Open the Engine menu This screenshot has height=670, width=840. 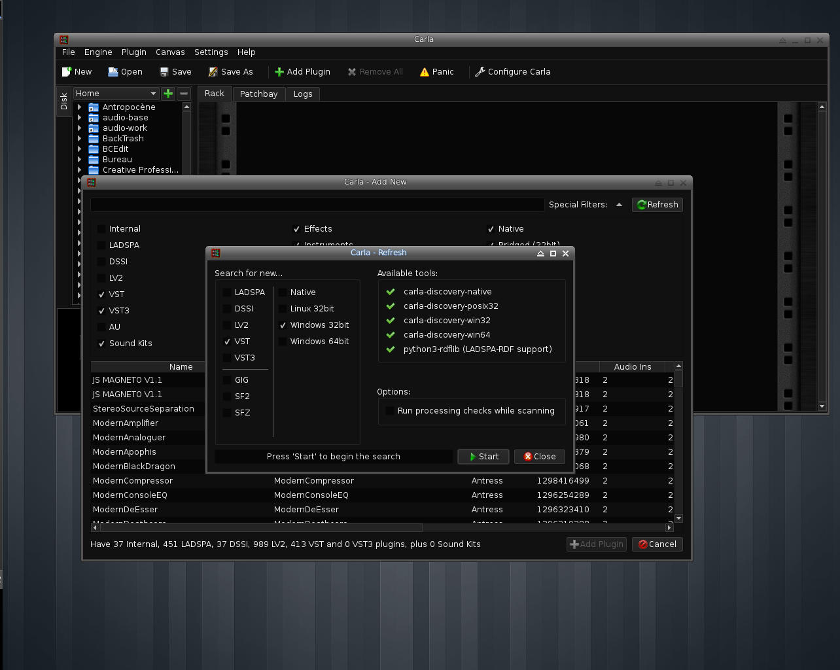(x=98, y=52)
